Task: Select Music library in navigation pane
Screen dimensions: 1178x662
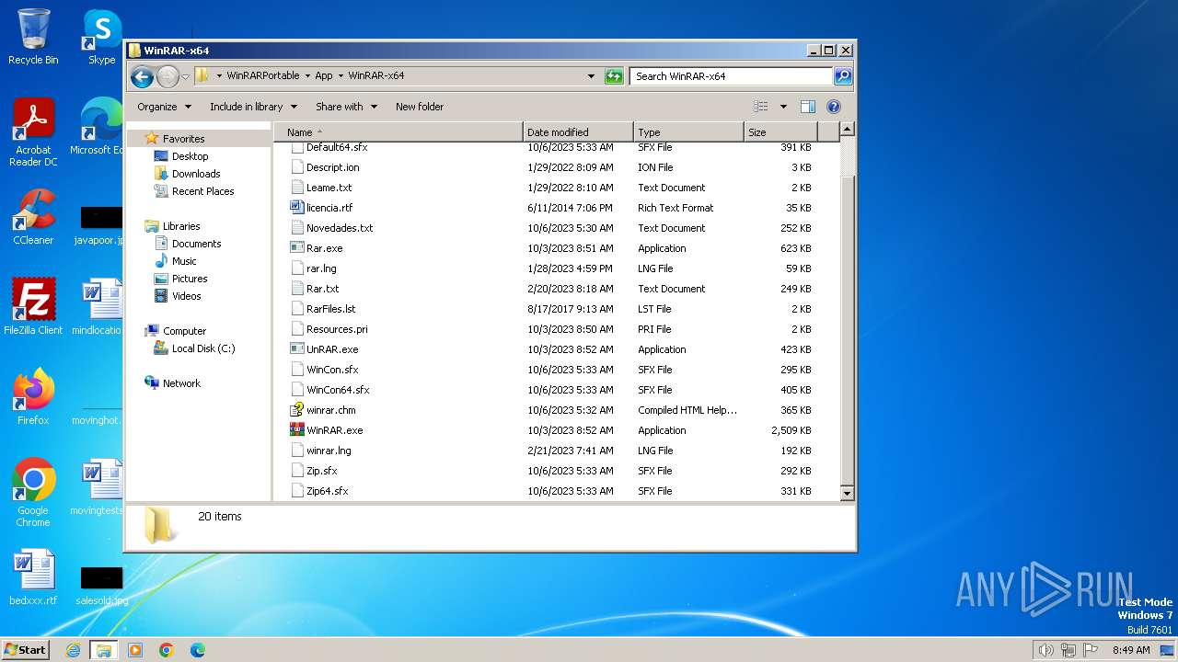Action: (184, 261)
